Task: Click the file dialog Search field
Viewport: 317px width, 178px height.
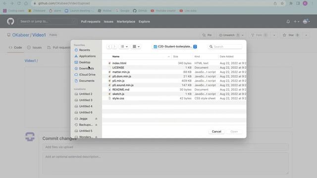Action: (x=225, y=46)
